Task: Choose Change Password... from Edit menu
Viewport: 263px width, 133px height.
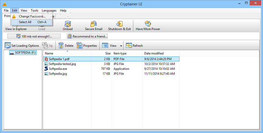Action: 31,16
